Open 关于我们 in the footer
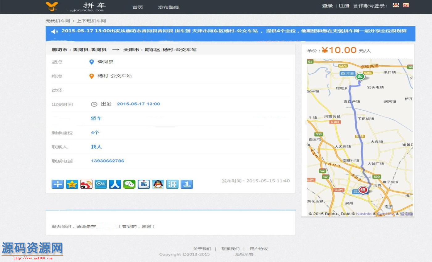The width and height of the screenshot is (432, 262). [202, 249]
